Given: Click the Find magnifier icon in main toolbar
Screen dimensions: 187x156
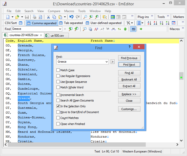Looking at the screenshot, I should (x=85, y=17).
